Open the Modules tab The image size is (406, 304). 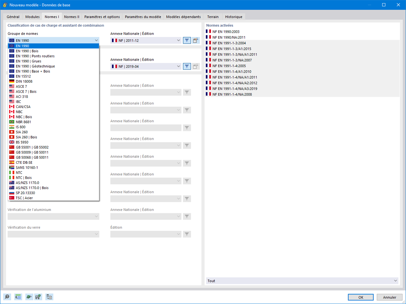[x=32, y=17]
